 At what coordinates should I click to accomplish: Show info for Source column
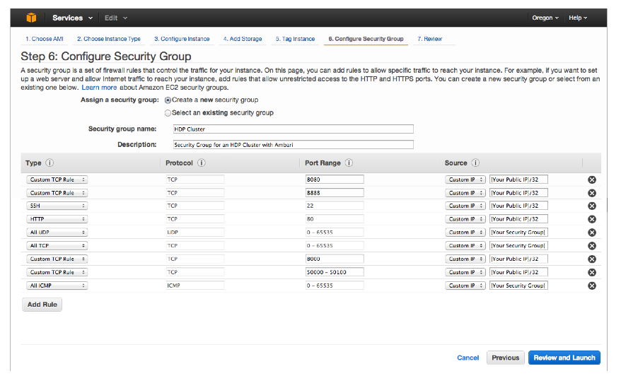475,163
